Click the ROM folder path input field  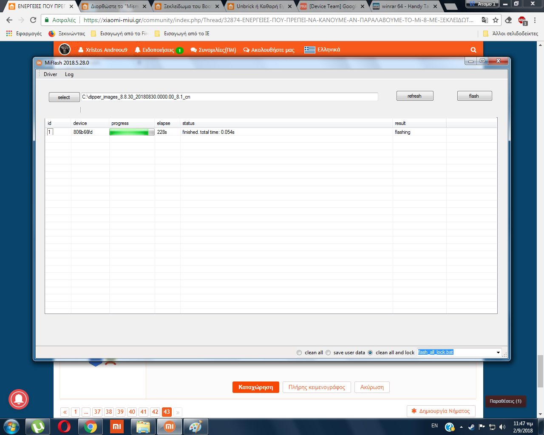click(229, 97)
